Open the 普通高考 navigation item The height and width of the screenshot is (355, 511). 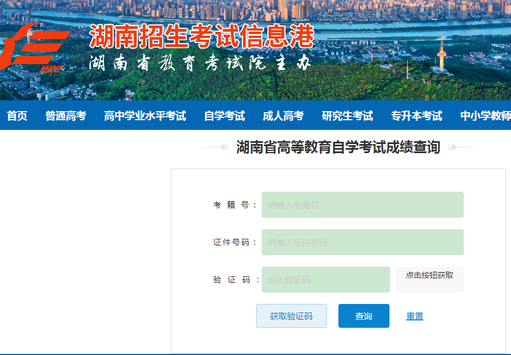(x=66, y=116)
